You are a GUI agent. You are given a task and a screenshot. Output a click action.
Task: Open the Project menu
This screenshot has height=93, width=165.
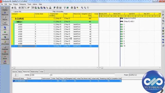[x=15, y=4]
